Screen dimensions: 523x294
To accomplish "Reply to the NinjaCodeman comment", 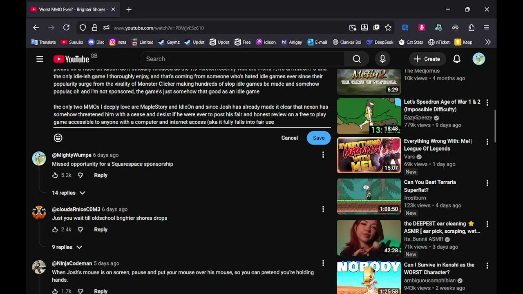I will [x=101, y=291].
